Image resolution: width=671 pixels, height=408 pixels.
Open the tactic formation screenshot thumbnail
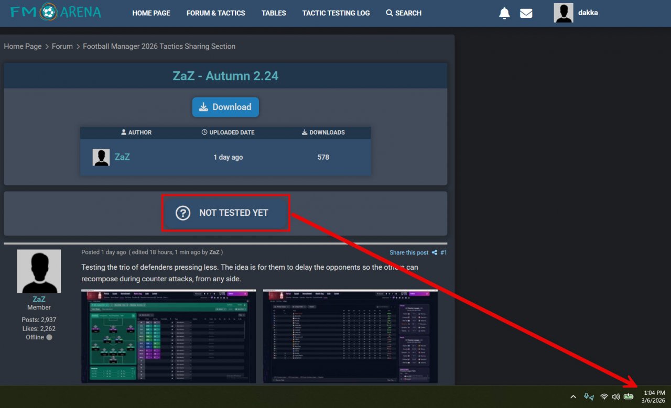(x=169, y=336)
